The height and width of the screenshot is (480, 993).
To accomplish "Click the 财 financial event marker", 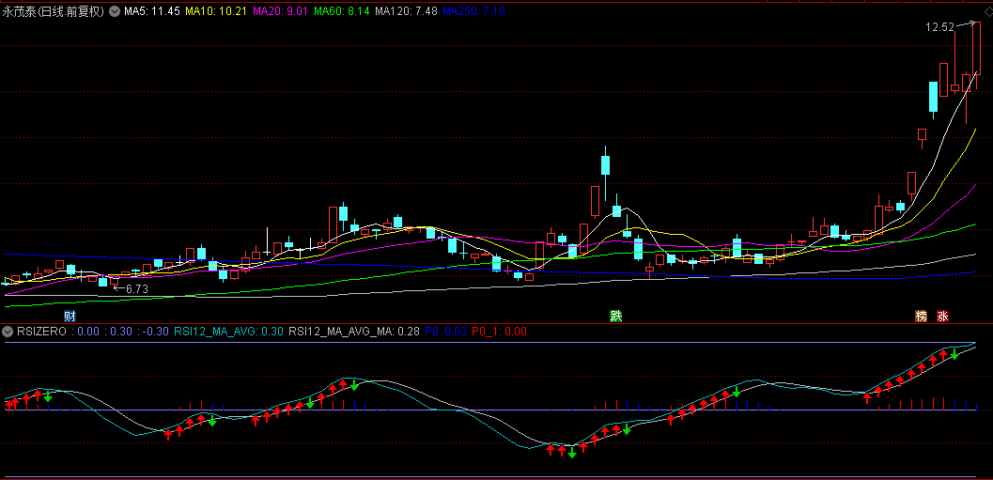I will pos(70,315).
